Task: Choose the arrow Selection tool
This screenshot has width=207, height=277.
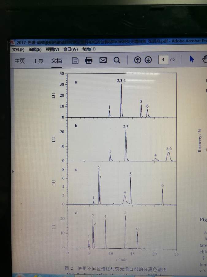Action: tap(192, 59)
